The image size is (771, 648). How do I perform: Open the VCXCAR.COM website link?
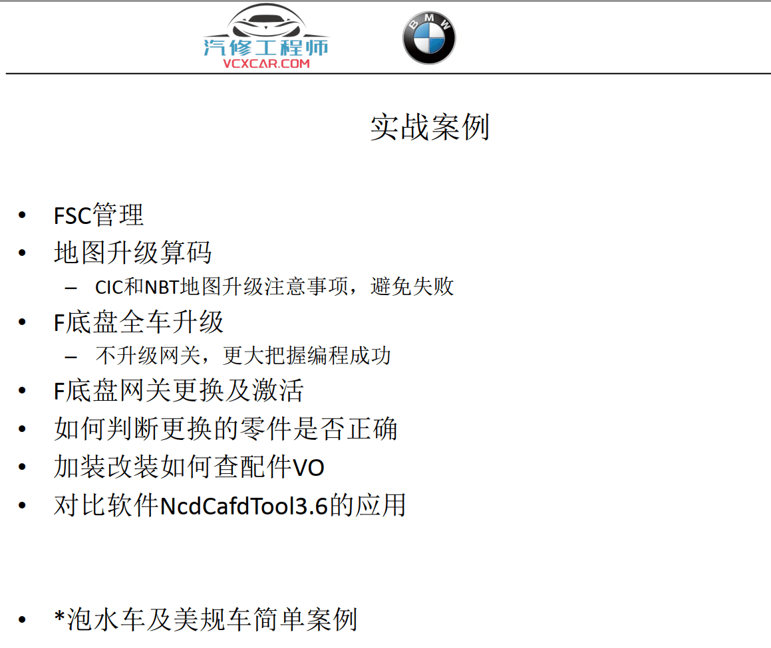(266, 64)
